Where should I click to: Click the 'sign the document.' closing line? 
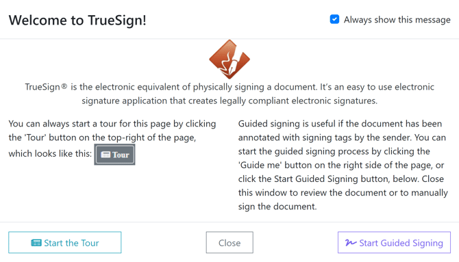click(277, 207)
